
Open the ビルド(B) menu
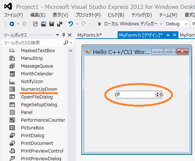click(x=116, y=15)
